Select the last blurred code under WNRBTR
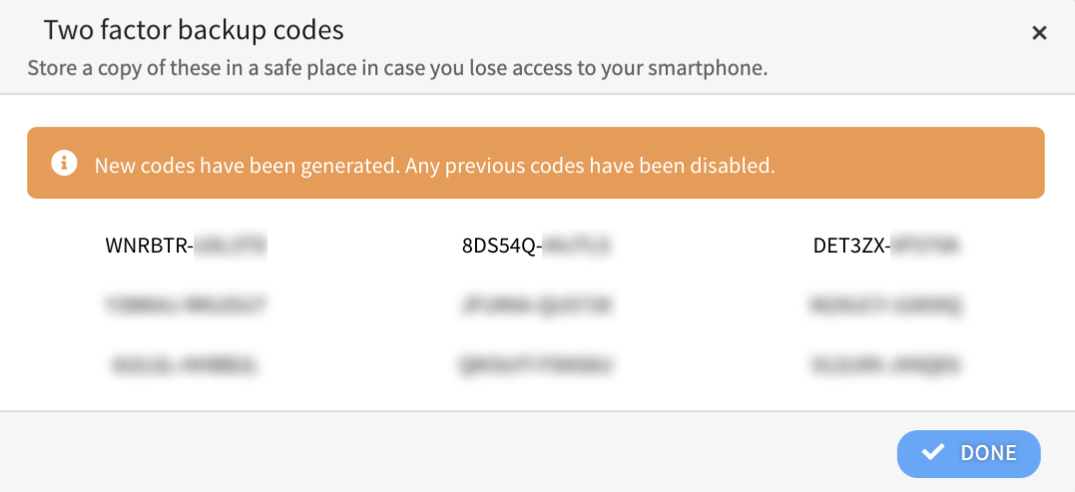The width and height of the screenshot is (1075, 492). [x=187, y=365]
